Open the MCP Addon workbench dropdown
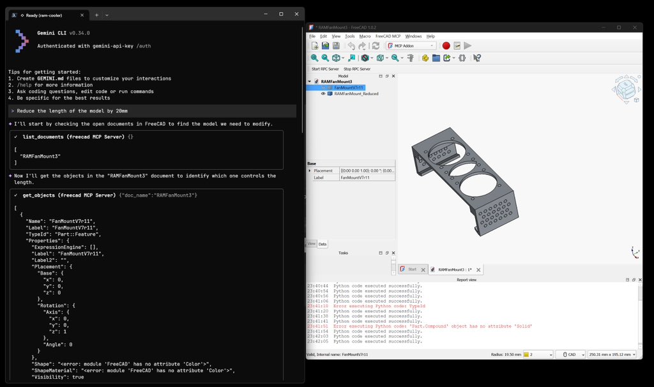 (411, 46)
